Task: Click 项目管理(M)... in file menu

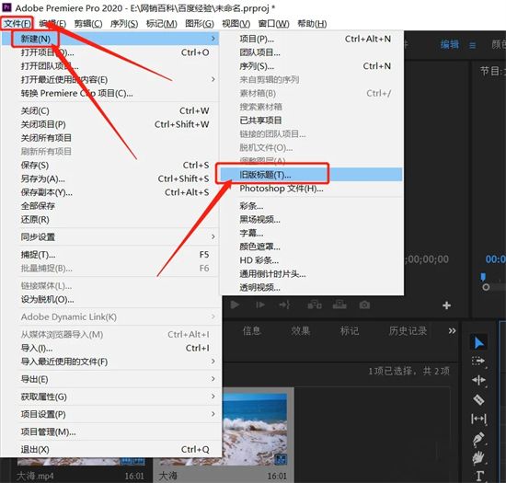Action: (110, 431)
